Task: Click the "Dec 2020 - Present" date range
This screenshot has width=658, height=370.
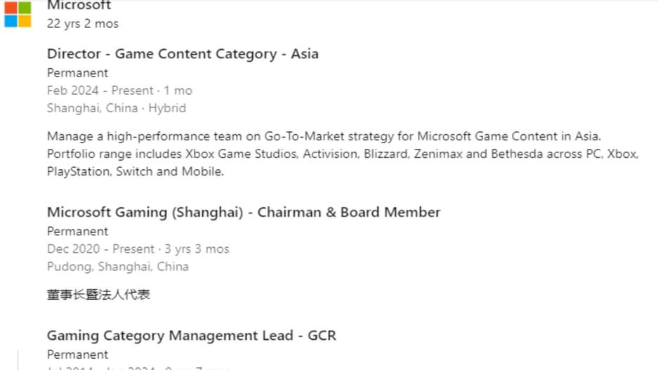Action: coord(100,249)
